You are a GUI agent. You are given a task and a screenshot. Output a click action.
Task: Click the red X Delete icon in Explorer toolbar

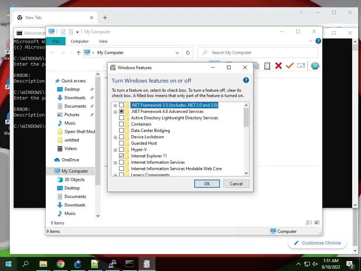coord(279,66)
